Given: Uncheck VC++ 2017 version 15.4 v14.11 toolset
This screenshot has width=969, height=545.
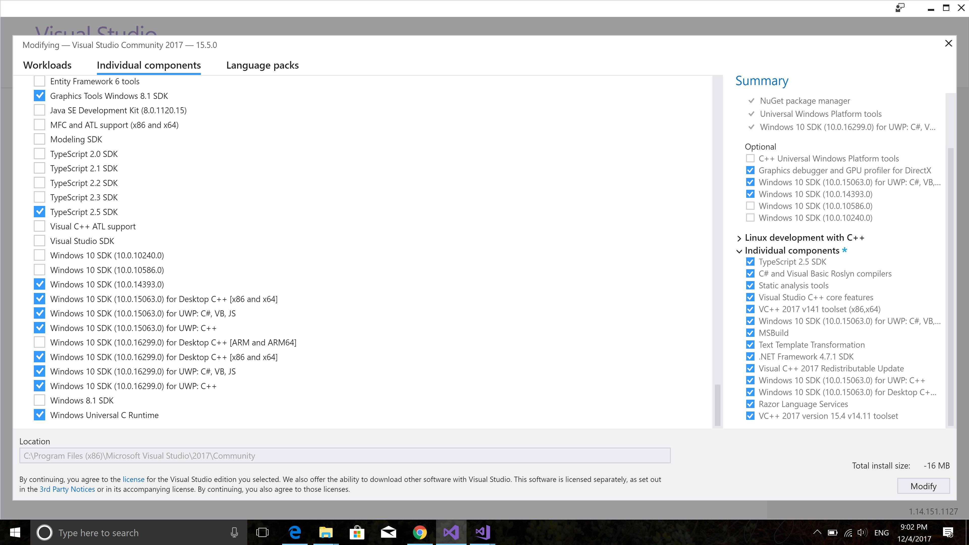Looking at the screenshot, I should [x=750, y=416].
